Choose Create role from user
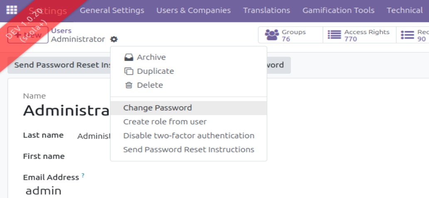This screenshot has height=198, width=429. [165, 122]
